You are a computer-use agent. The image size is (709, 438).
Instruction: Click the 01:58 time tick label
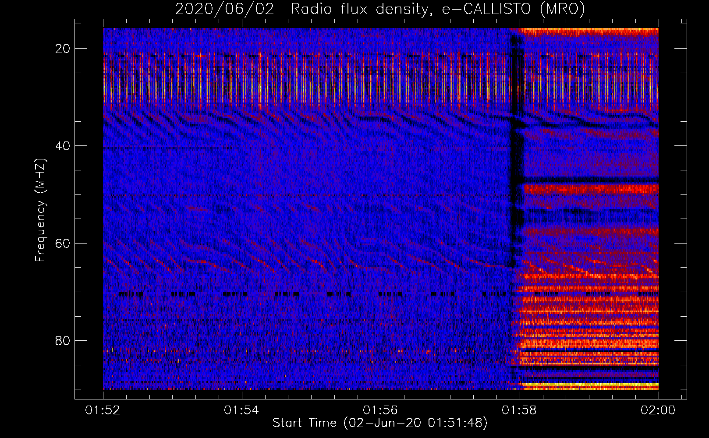point(519,410)
